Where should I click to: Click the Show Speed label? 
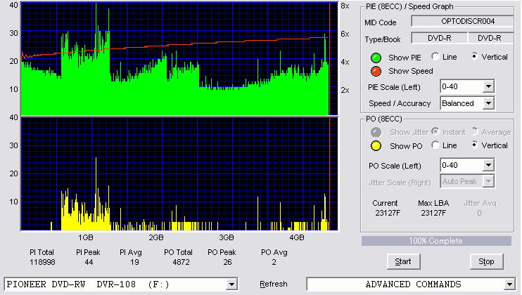[411, 71]
